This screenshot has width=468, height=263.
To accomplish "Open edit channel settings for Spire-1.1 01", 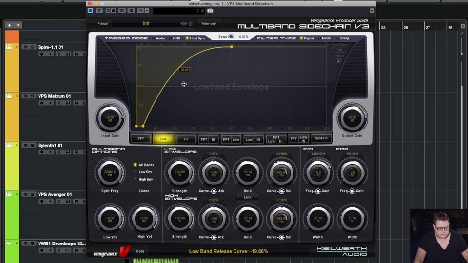I will (59, 54).
